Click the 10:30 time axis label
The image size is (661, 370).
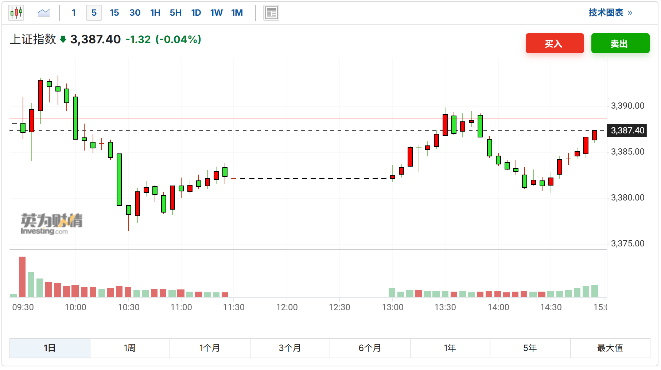point(129,307)
